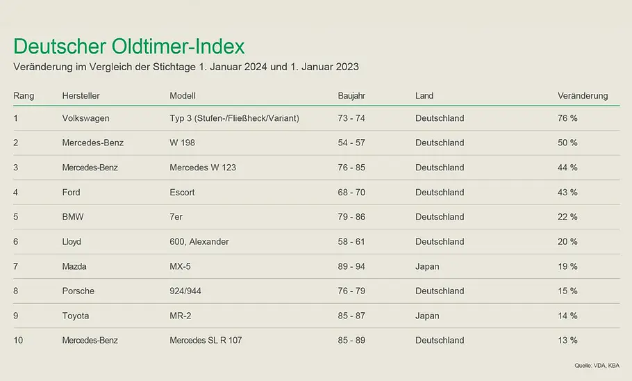Click the 85 - 89 Baujahr cell
Screen dimensions: 632x381
click(x=351, y=340)
